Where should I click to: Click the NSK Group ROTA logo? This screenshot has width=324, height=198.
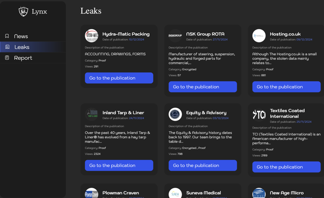pos(175,36)
